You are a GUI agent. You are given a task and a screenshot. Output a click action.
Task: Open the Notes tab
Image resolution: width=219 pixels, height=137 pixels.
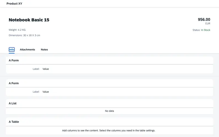click(44, 50)
